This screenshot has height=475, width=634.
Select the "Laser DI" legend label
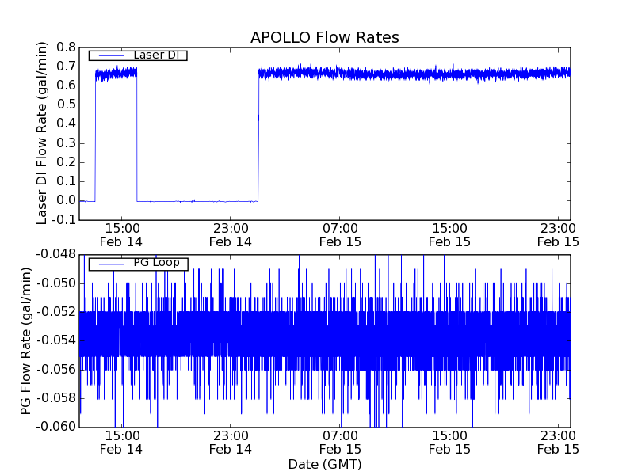click(156, 55)
